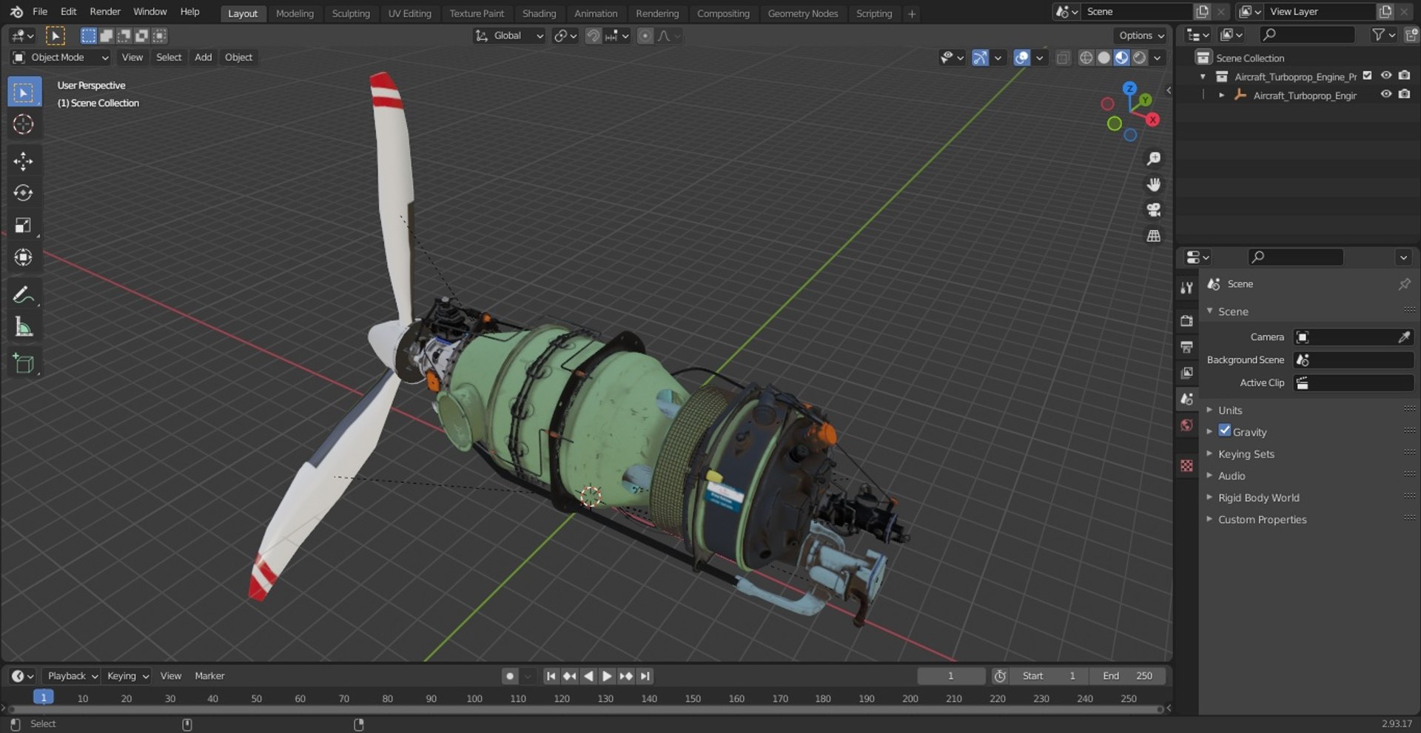
Task: Open the Playback dropdown
Action: (x=72, y=676)
